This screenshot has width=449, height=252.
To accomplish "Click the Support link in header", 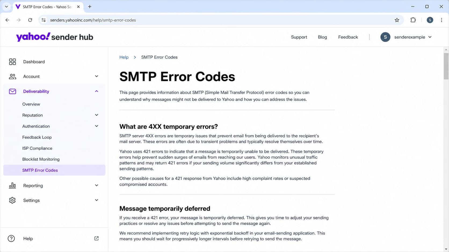I will click(299, 37).
